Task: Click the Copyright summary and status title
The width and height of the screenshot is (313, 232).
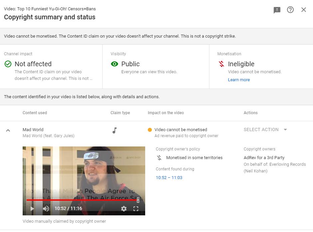Action: pyautogui.click(x=50, y=17)
